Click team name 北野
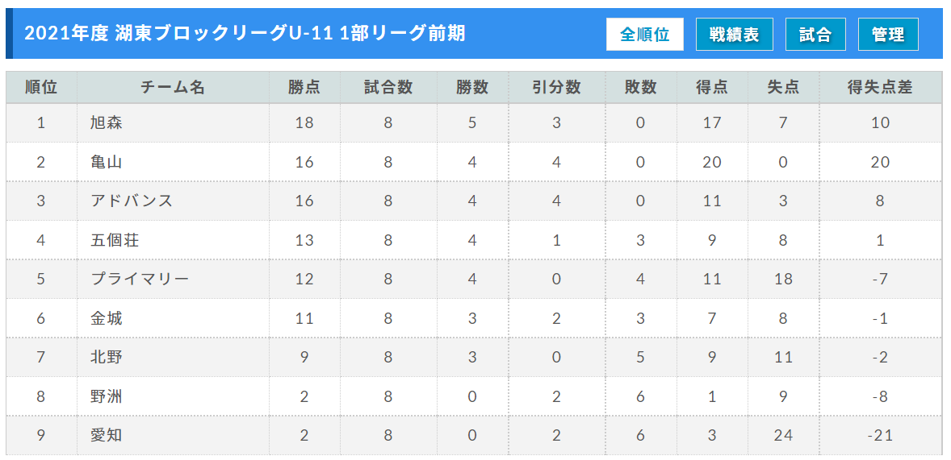 tap(106, 357)
